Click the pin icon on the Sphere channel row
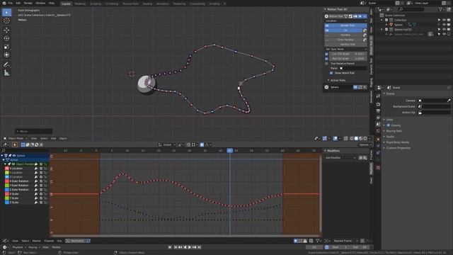This screenshot has width=453, height=255. pyautogui.click(x=10, y=156)
